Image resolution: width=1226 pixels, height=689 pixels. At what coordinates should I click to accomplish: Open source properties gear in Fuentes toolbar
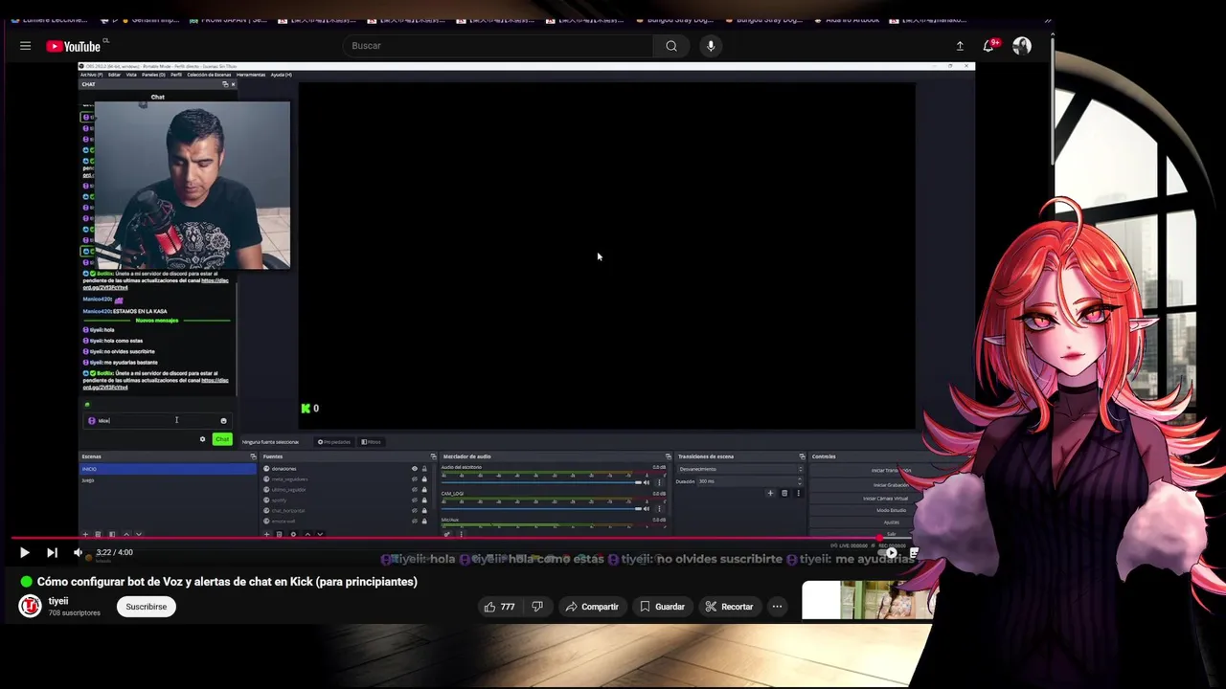[x=293, y=534]
